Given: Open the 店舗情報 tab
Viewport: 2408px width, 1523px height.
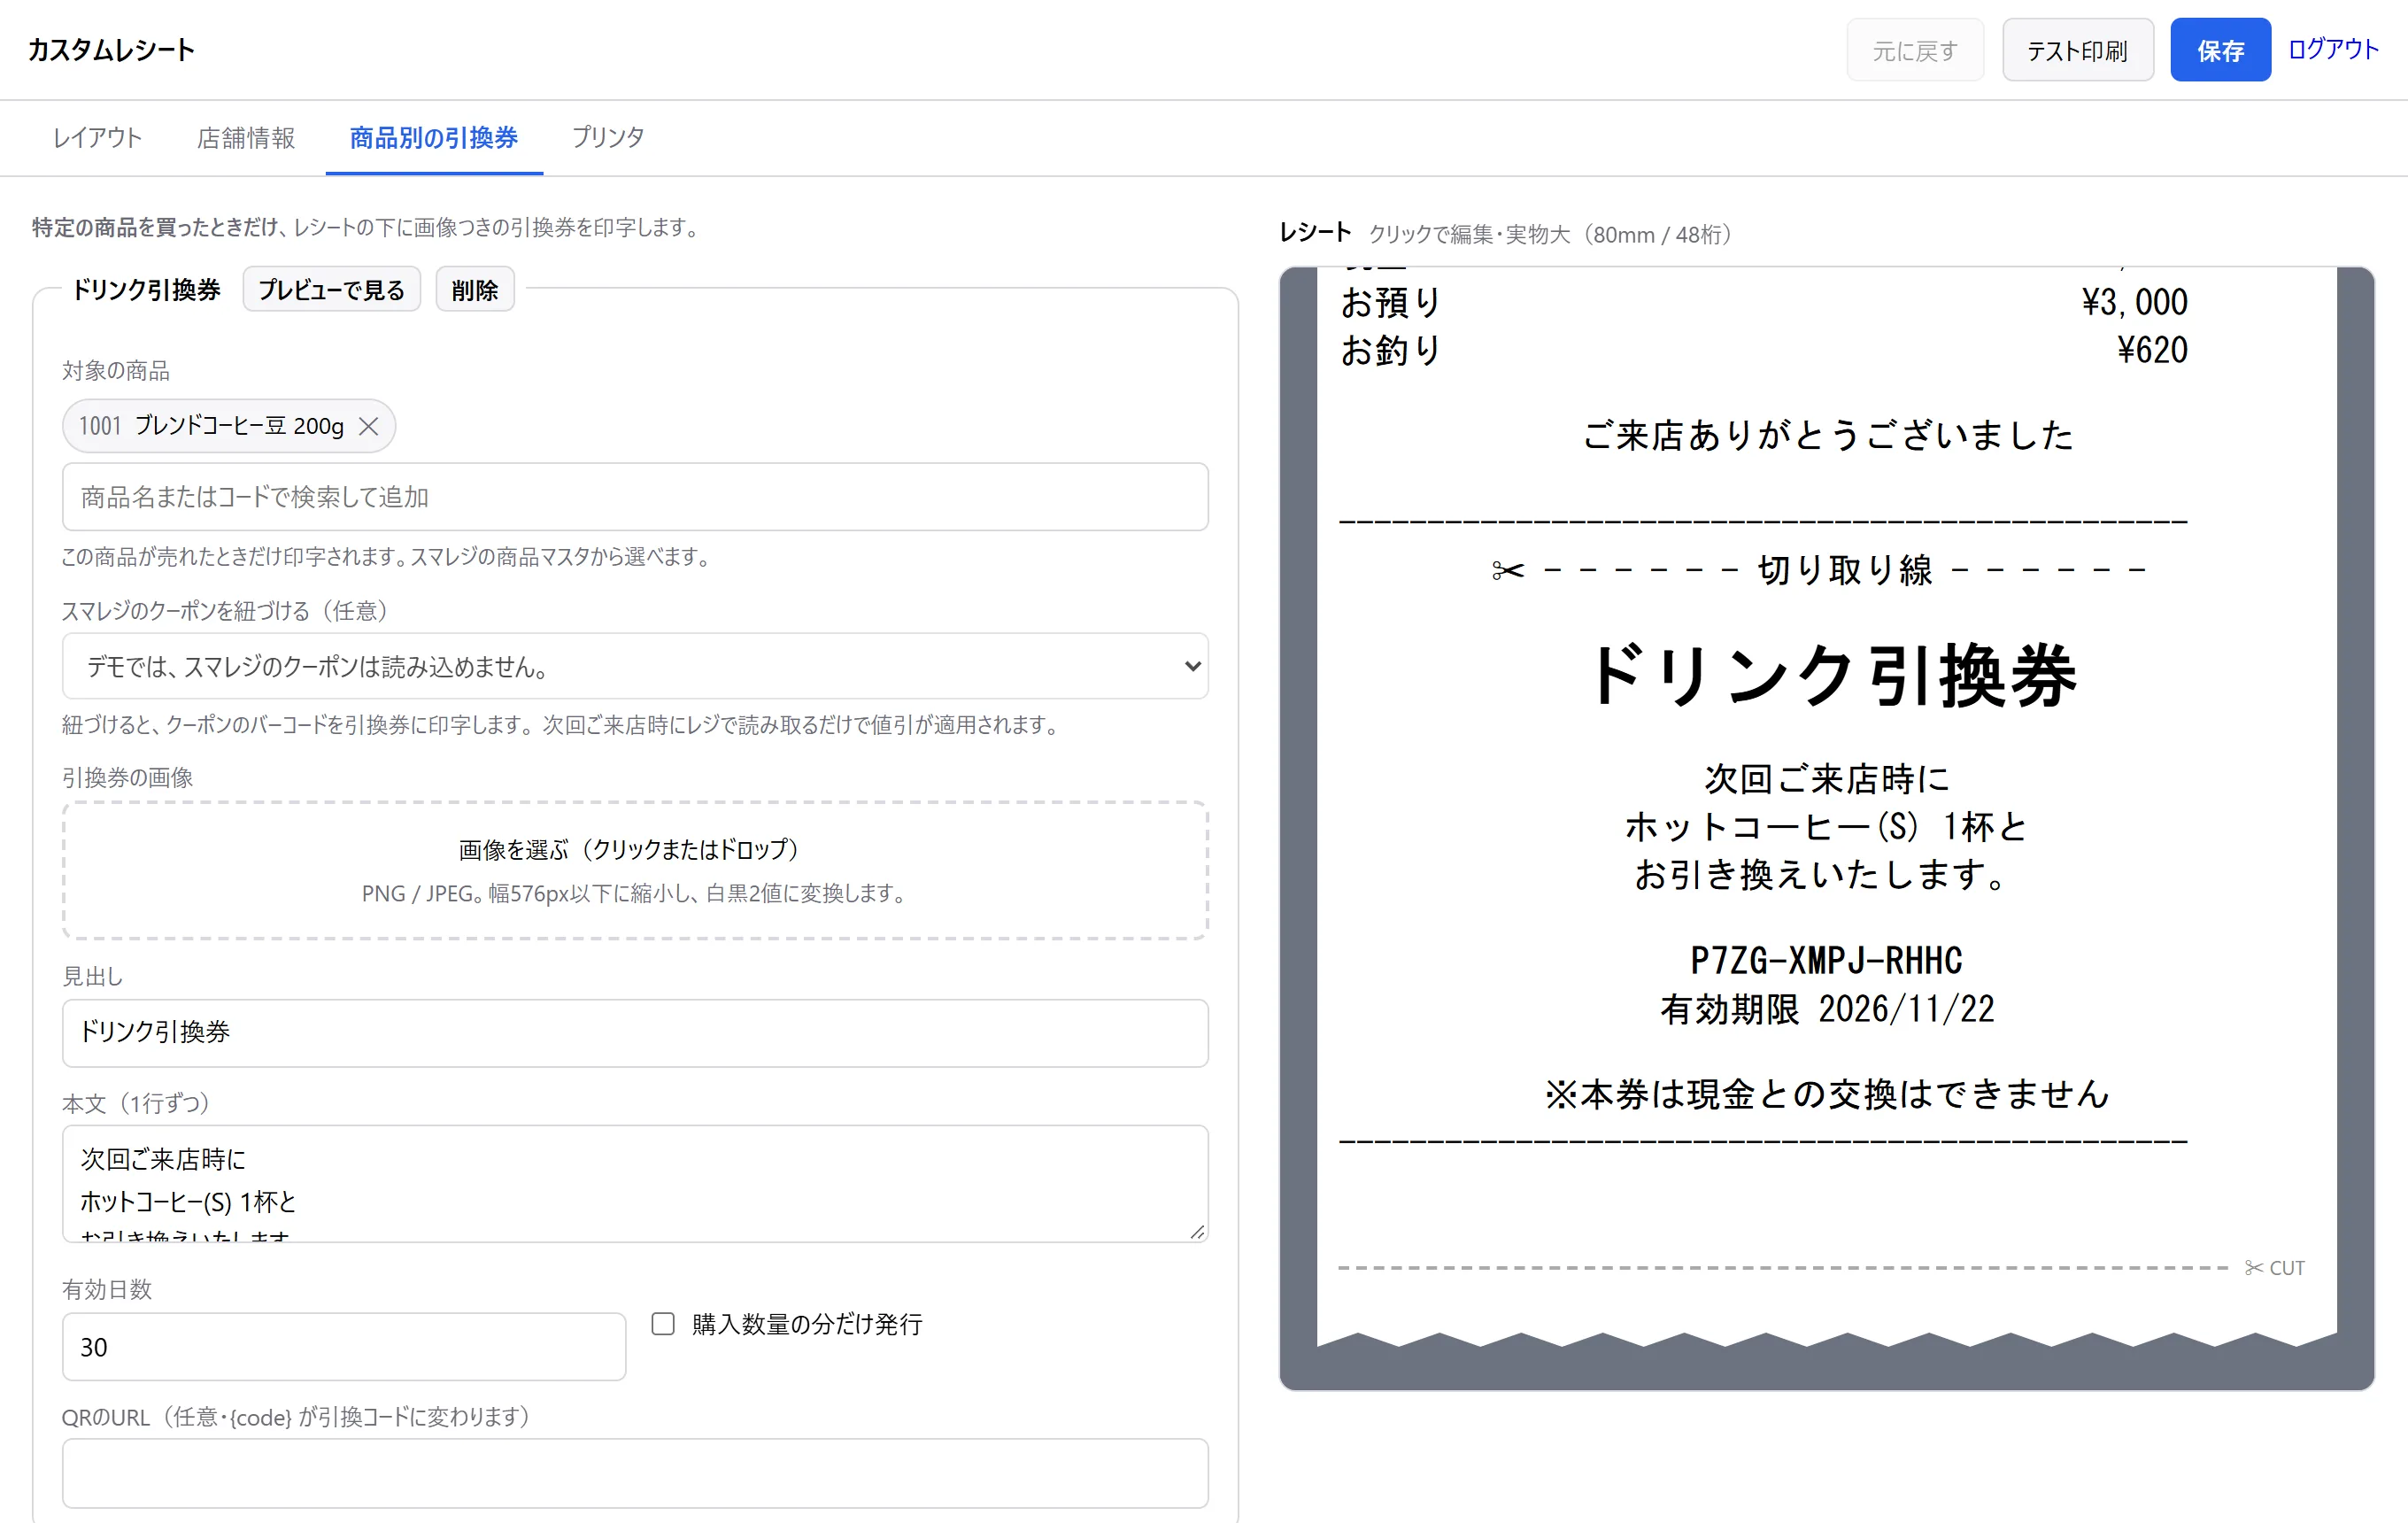Looking at the screenshot, I should pos(246,137).
